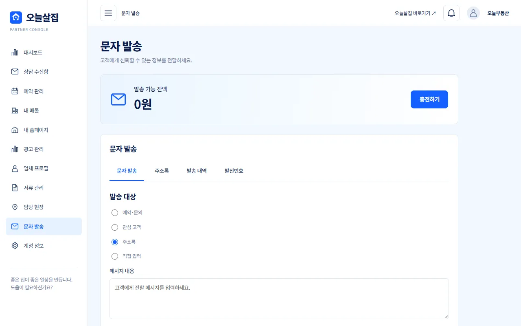The height and width of the screenshot is (326, 521).
Task: Toggle the hamburger sidebar menu button
Action: (108, 13)
